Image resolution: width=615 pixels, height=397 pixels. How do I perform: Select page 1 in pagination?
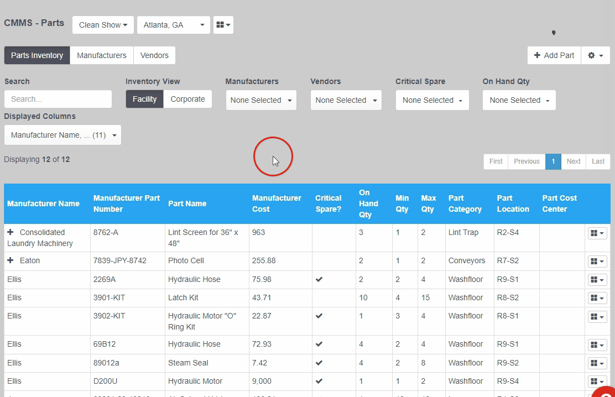(554, 161)
